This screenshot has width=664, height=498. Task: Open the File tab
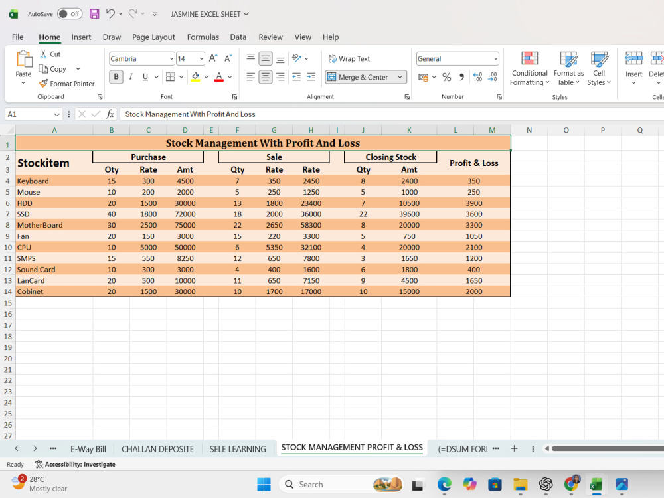[18, 37]
